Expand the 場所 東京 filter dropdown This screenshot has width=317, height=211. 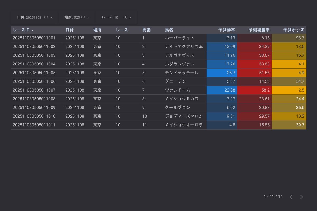(77, 17)
